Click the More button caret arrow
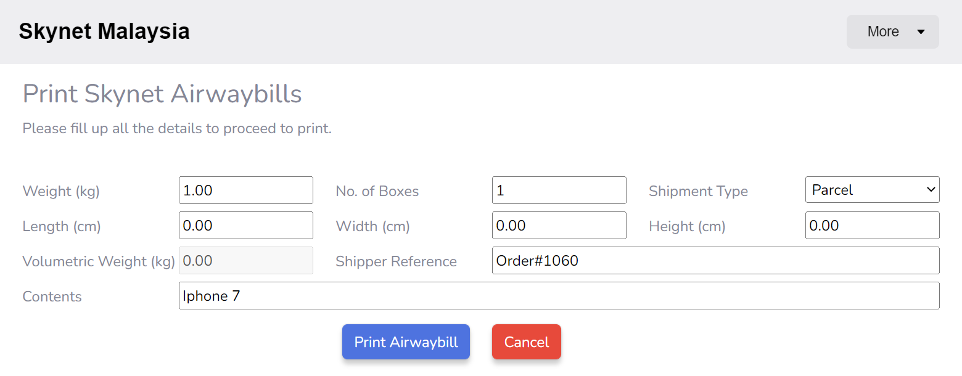This screenshot has height=376, width=962. (x=921, y=32)
